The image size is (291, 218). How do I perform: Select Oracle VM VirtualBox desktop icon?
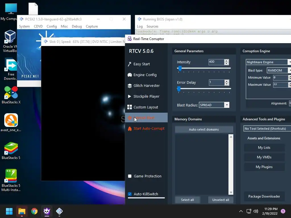[x=10, y=41]
